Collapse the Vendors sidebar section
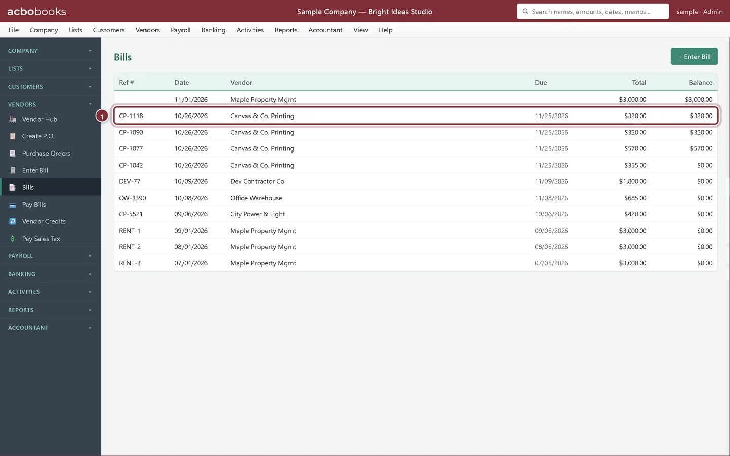Viewport: 730px width, 456px height. 51,104
